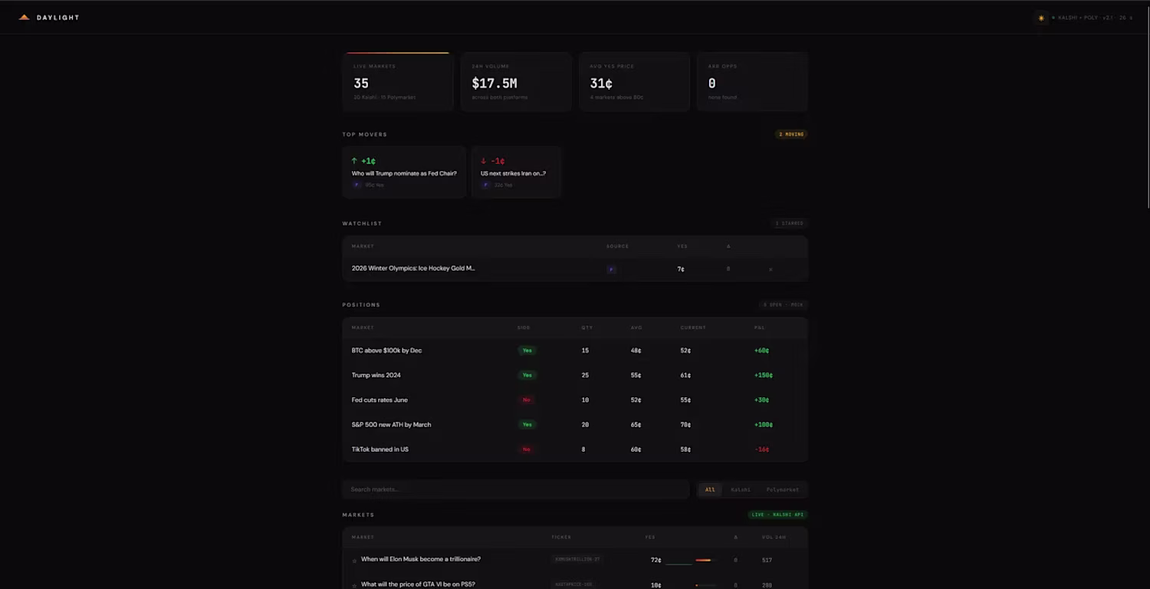
Task: Click the Source column header in Watchlist
Action: (617, 246)
